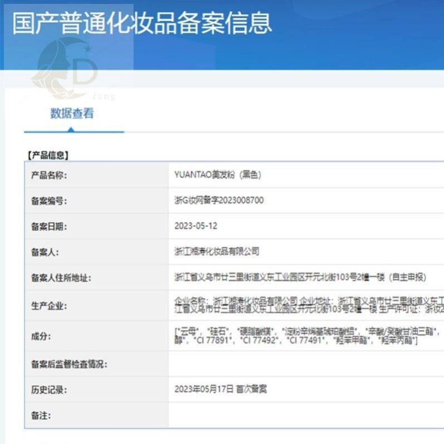Click the 历史记录 label
The image size is (444, 444).
(49, 390)
